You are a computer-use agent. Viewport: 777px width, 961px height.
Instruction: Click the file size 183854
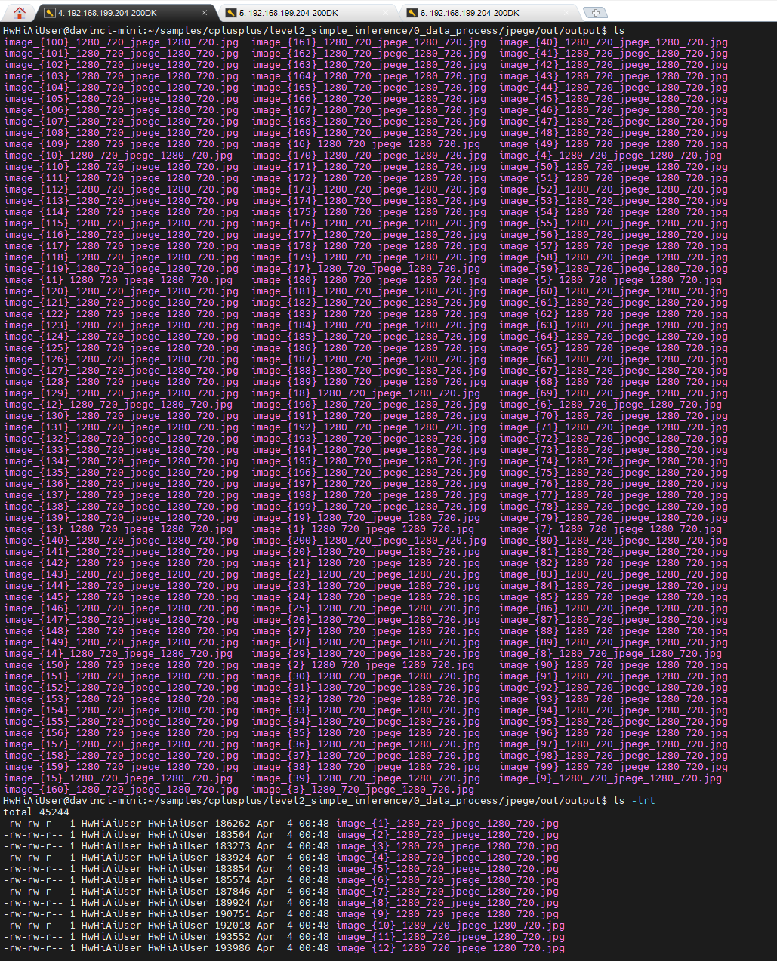click(233, 869)
